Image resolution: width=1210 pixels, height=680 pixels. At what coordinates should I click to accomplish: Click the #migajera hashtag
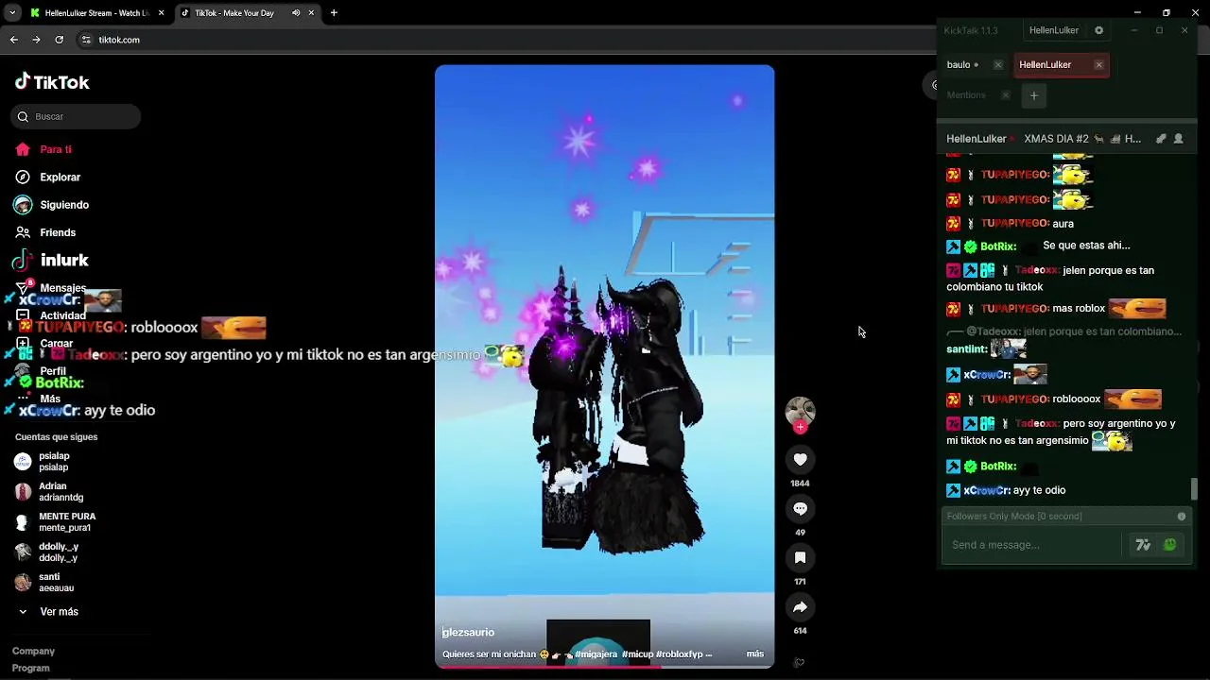(x=596, y=654)
